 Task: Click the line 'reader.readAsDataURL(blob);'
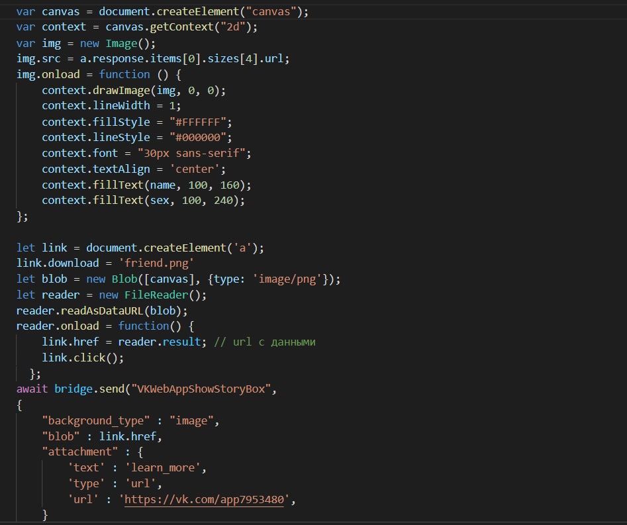click(101, 310)
